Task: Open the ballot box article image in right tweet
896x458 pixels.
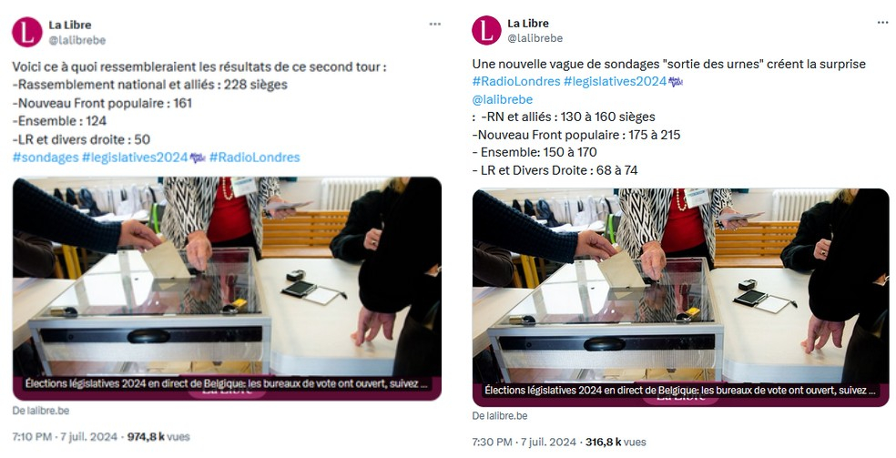Action: click(680, 297)
